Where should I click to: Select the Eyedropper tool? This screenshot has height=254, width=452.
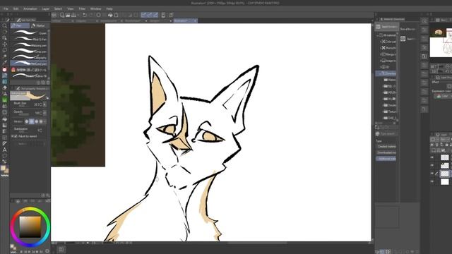(5, 62)
